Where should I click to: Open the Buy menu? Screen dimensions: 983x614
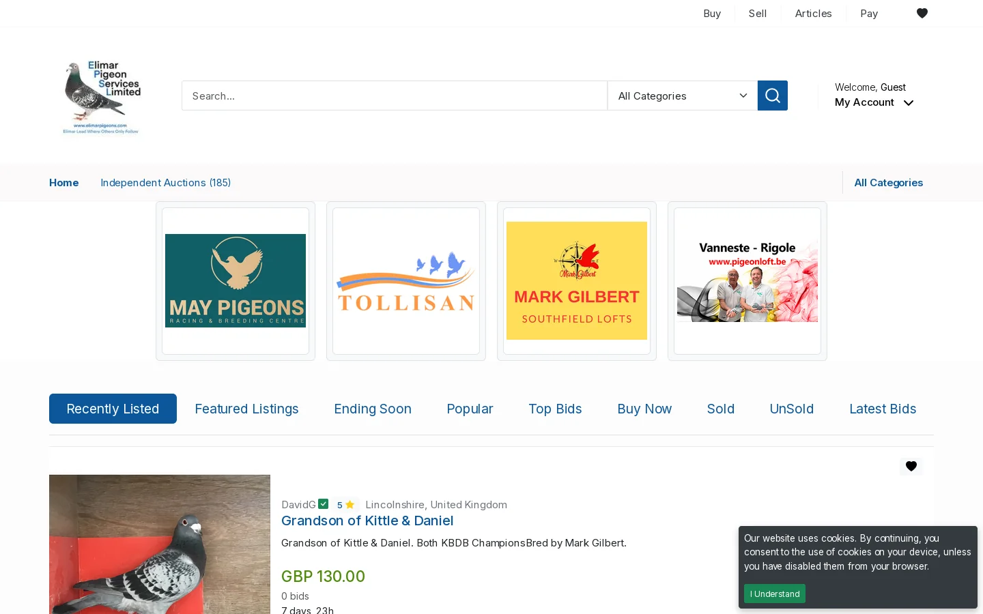click(x=712, y=14)
